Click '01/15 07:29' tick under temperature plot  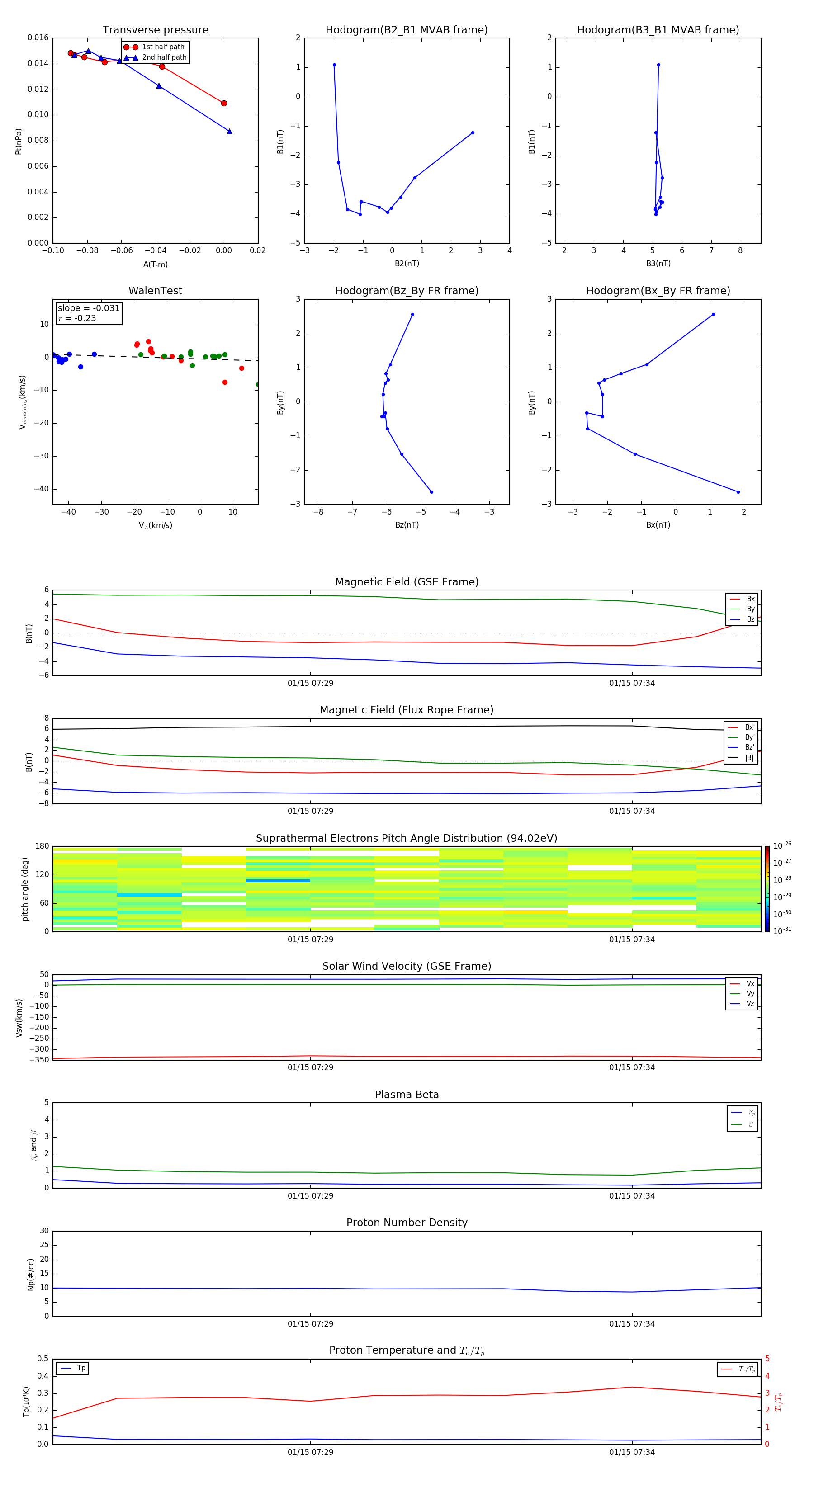click(x=311, y=1452)
